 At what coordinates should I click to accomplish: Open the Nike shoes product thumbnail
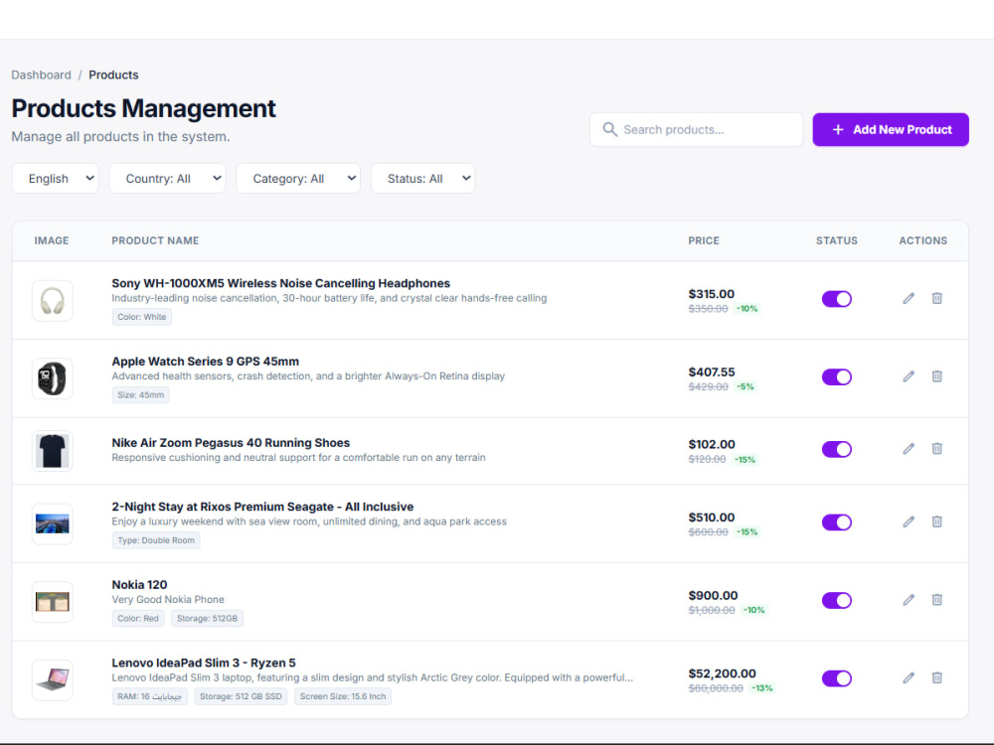point(52,451)
